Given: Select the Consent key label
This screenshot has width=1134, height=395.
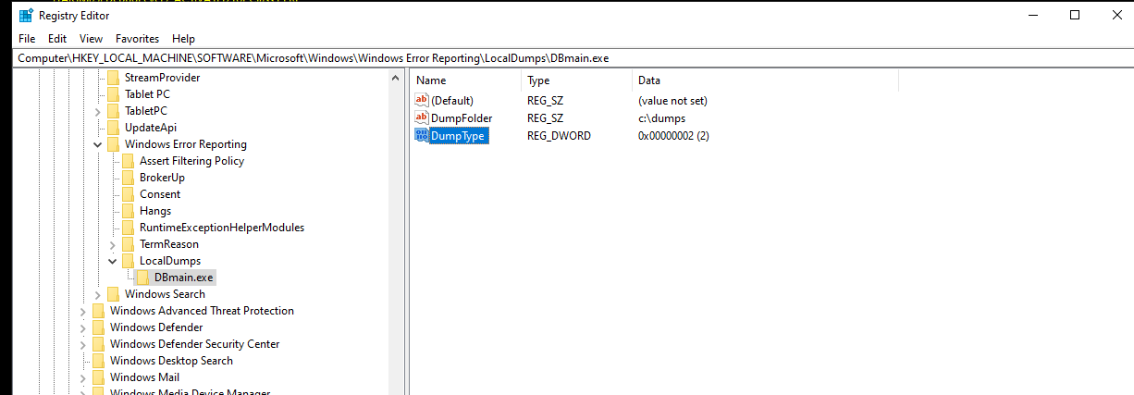Looking at the screenshot, I should pos(160,194).
